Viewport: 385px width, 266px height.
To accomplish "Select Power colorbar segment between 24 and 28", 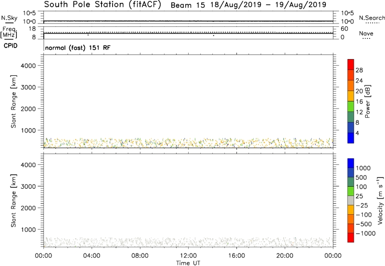I will [x=351, y=75].
